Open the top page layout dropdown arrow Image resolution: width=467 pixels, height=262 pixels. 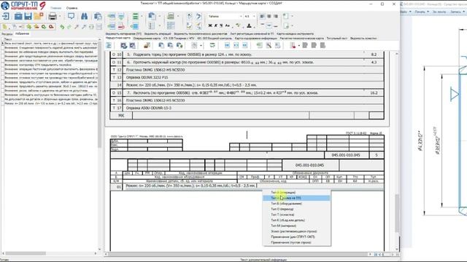click(x=292, y=16)
